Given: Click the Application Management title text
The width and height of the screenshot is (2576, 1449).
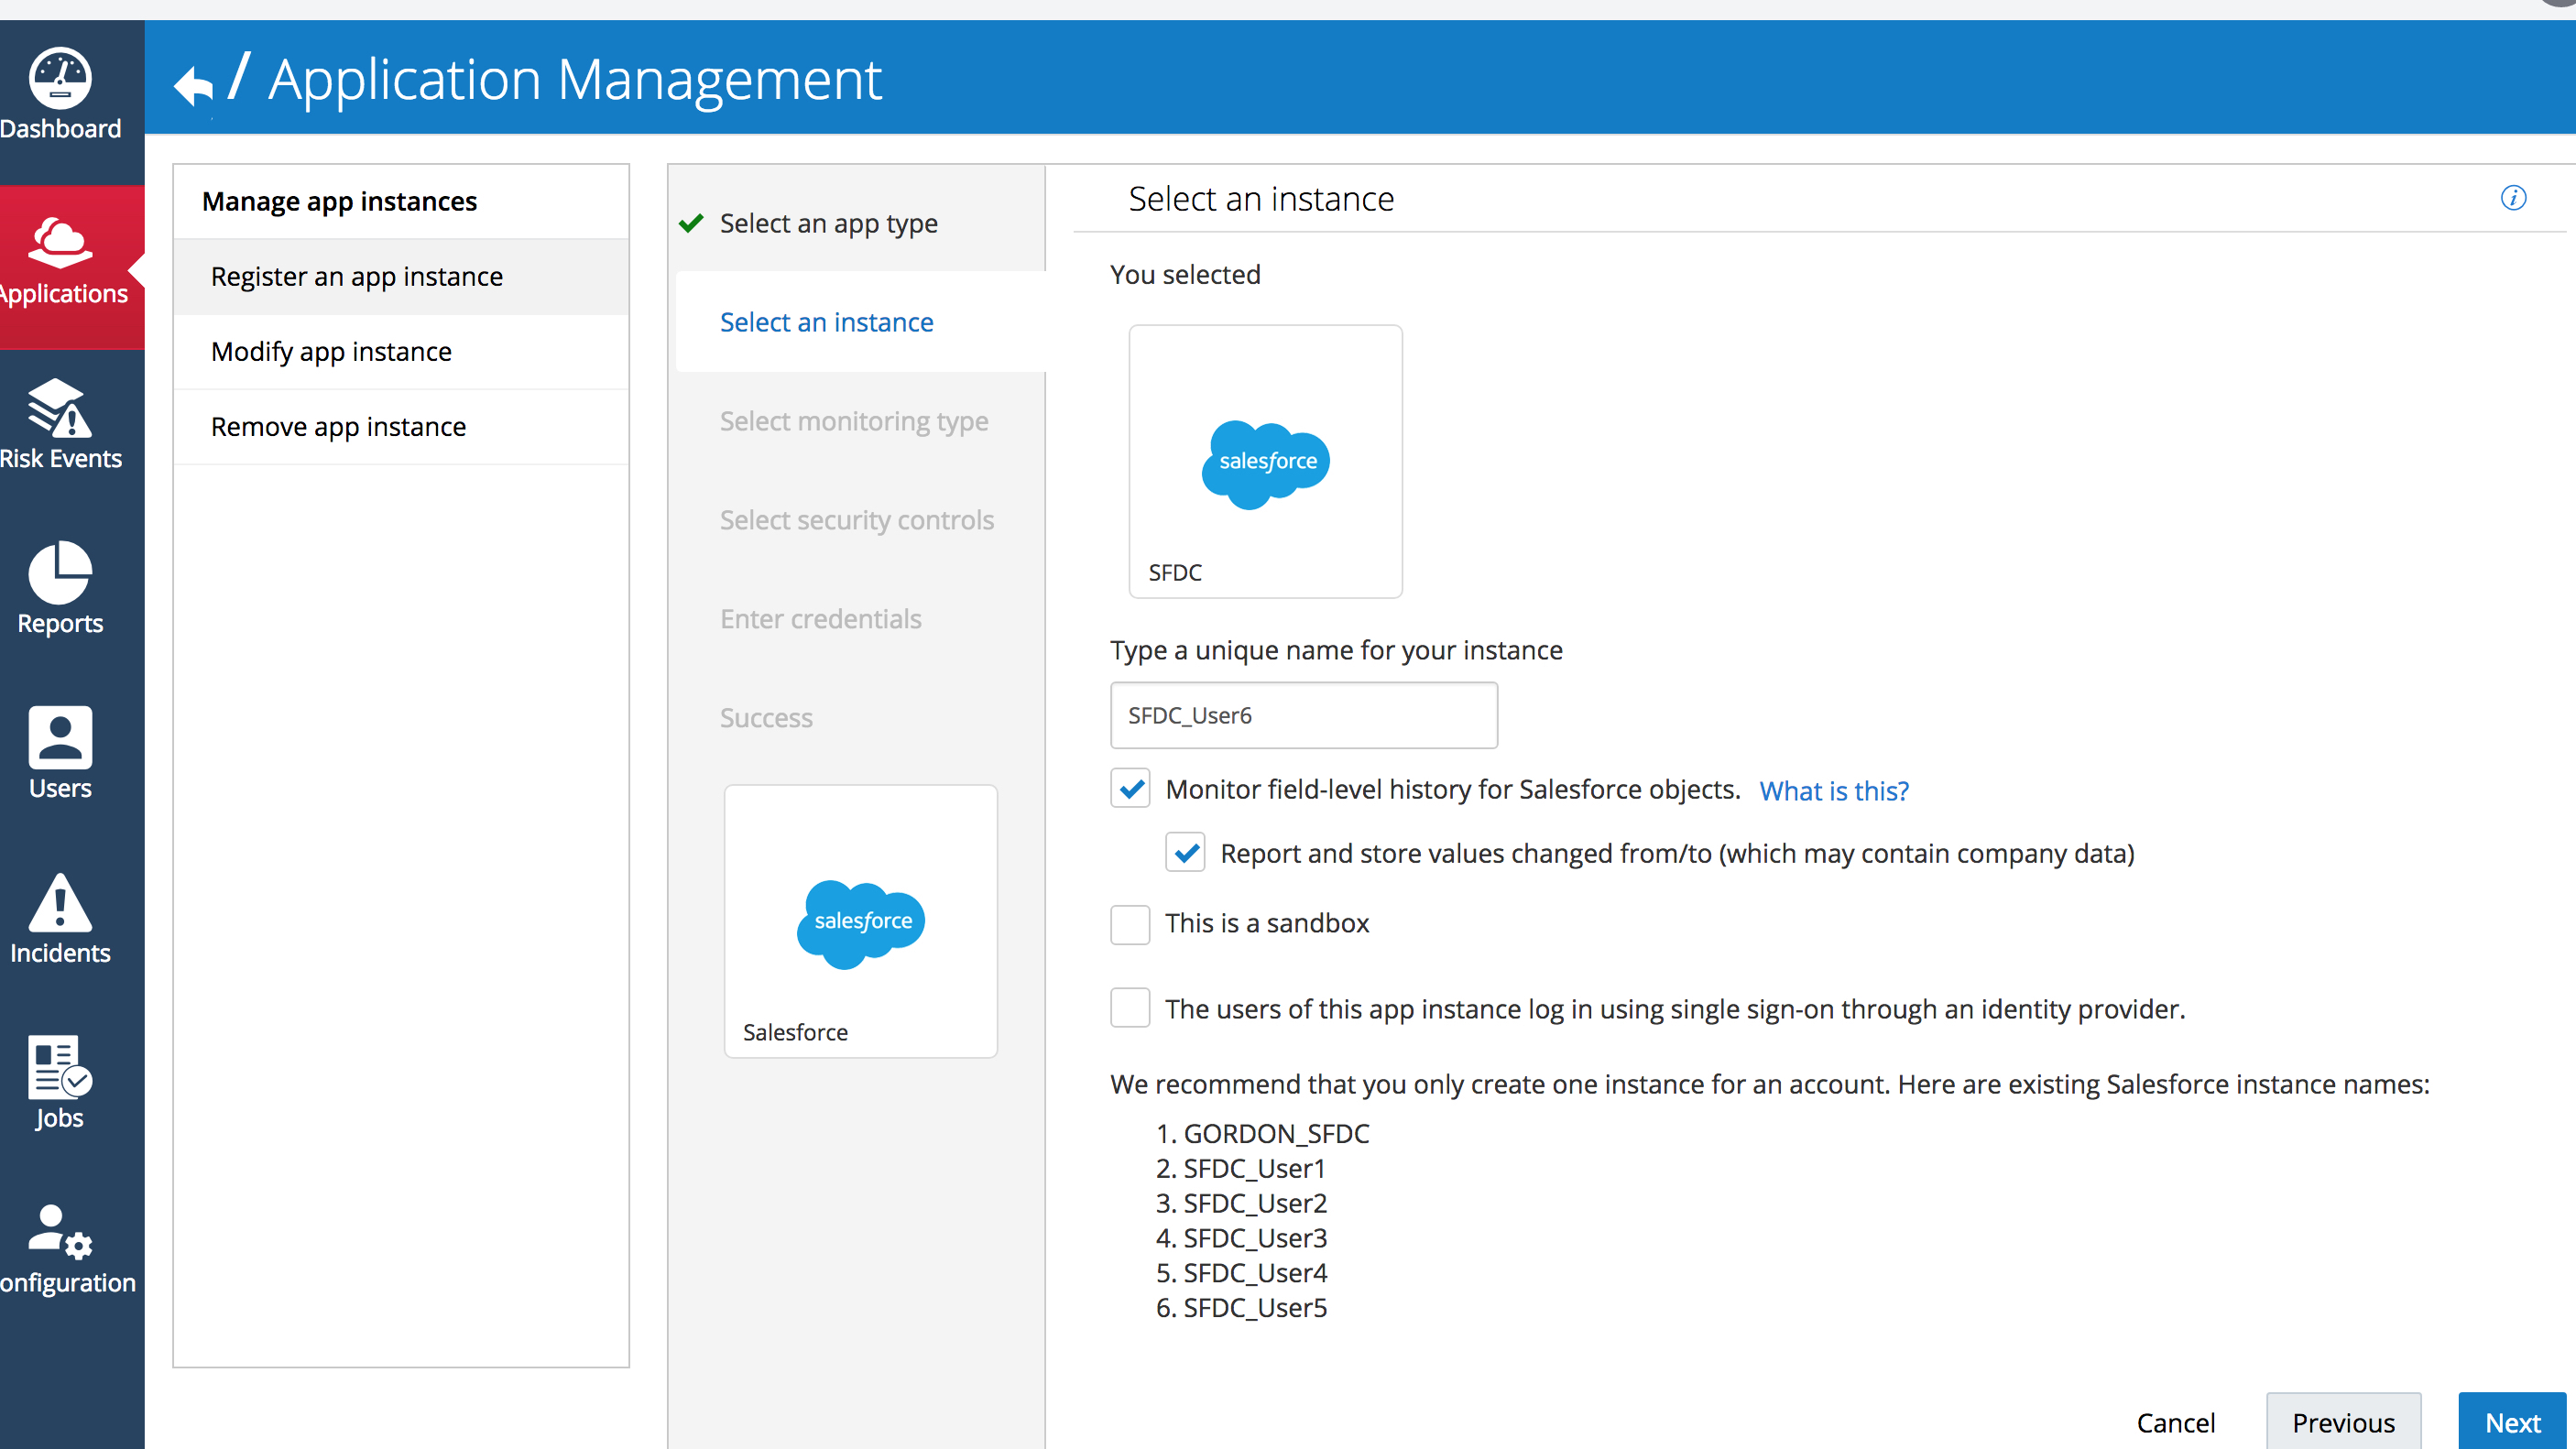Looking at the screenshot, I should click(575, 80).
